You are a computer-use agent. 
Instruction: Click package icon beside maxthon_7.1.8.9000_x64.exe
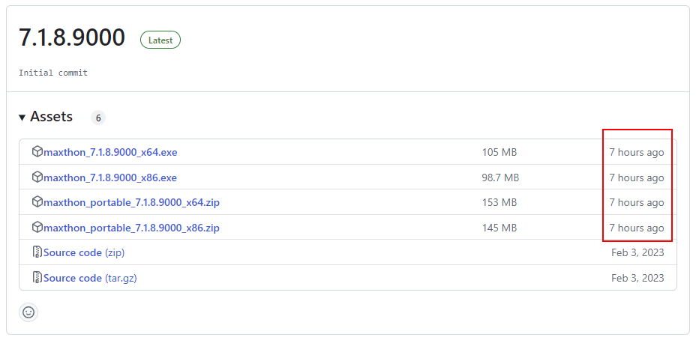(37, 152)
